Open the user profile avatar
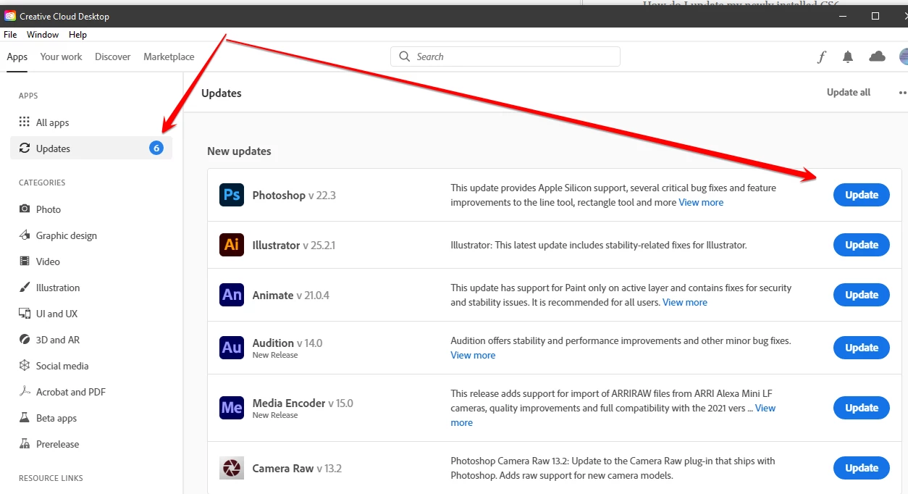This screenshot has width=908, height=494. (904, 56)
